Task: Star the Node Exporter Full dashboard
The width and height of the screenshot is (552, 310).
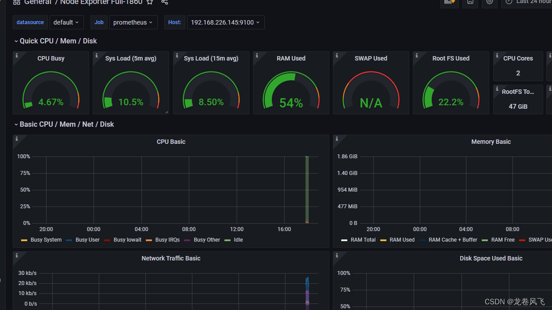Action: tap(150, 2)
